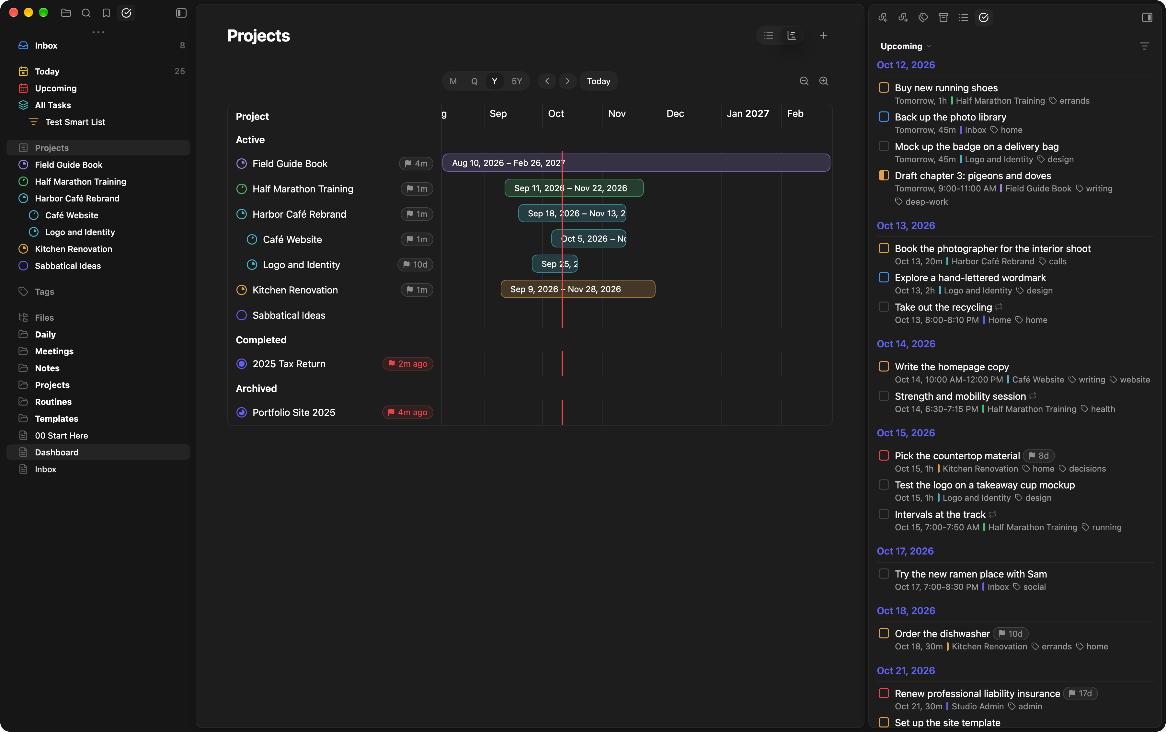Complete Draft chapter 3: pigeons and doves
1166x732 pixels.
(884, 175)
